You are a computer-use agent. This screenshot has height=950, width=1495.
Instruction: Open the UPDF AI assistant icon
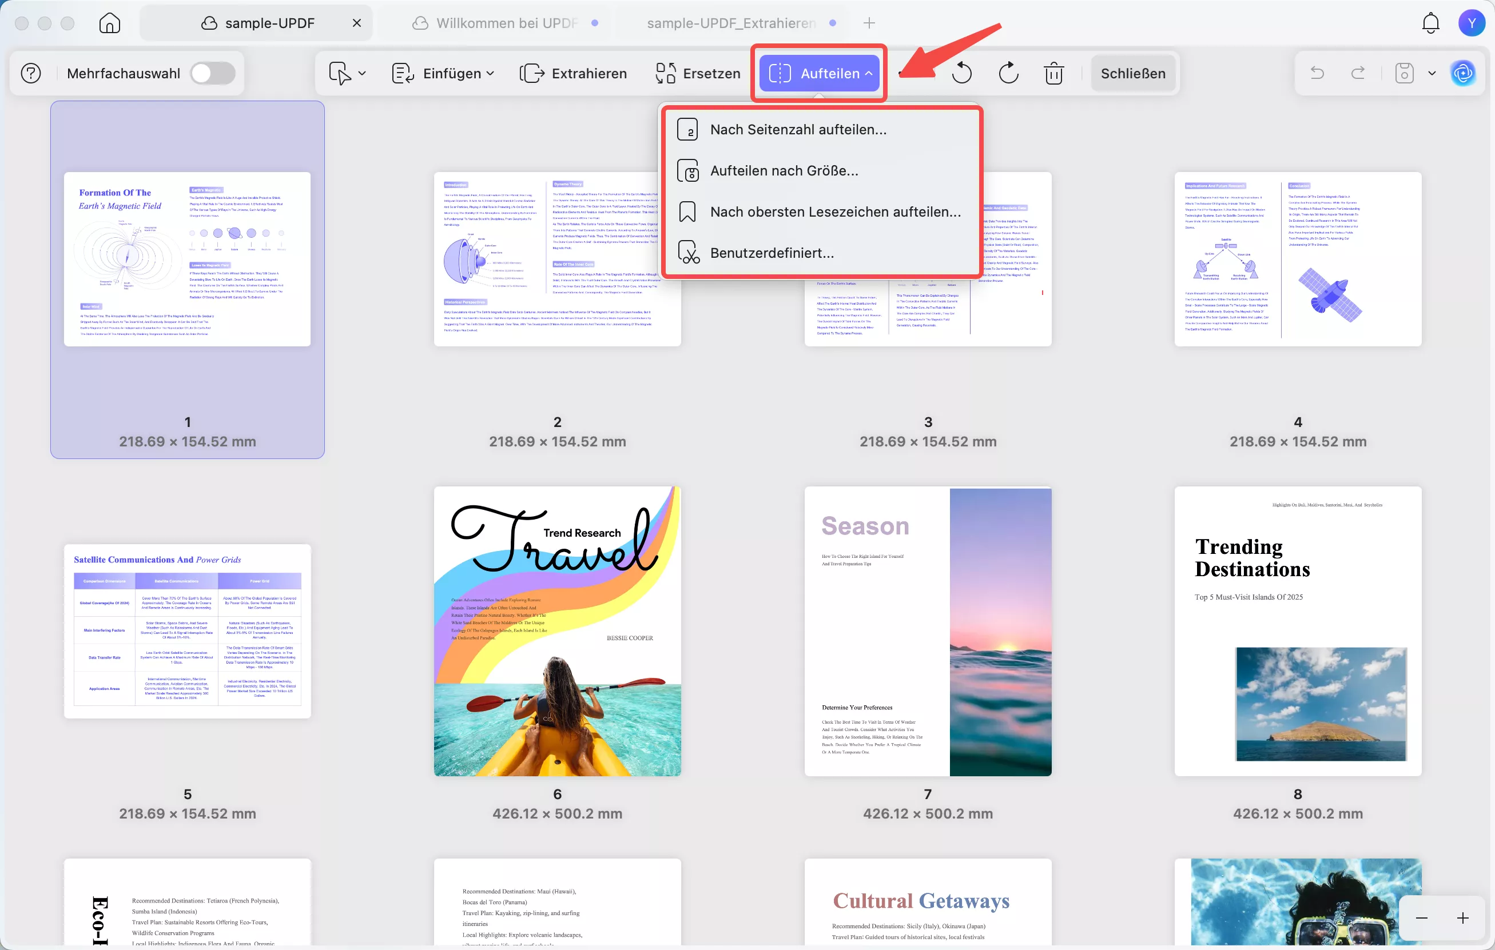tap(1463, 73)
